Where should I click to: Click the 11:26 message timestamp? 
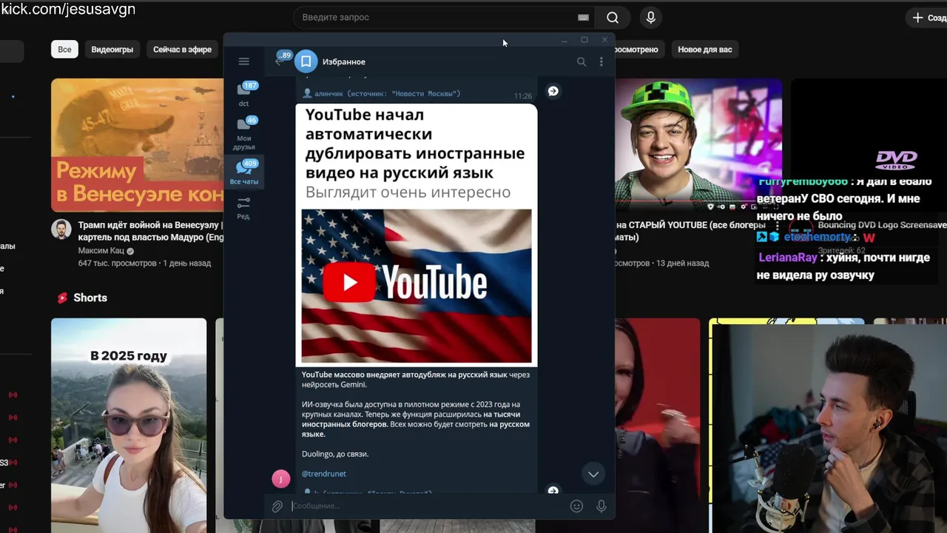click(523, 96)
